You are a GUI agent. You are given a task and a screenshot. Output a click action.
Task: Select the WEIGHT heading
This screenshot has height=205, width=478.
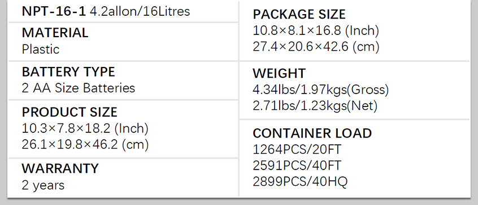279,74
